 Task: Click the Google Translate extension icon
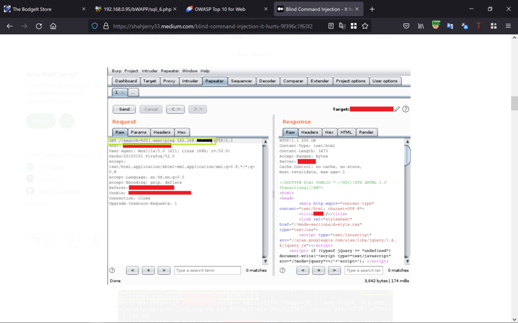pos(450,26)
